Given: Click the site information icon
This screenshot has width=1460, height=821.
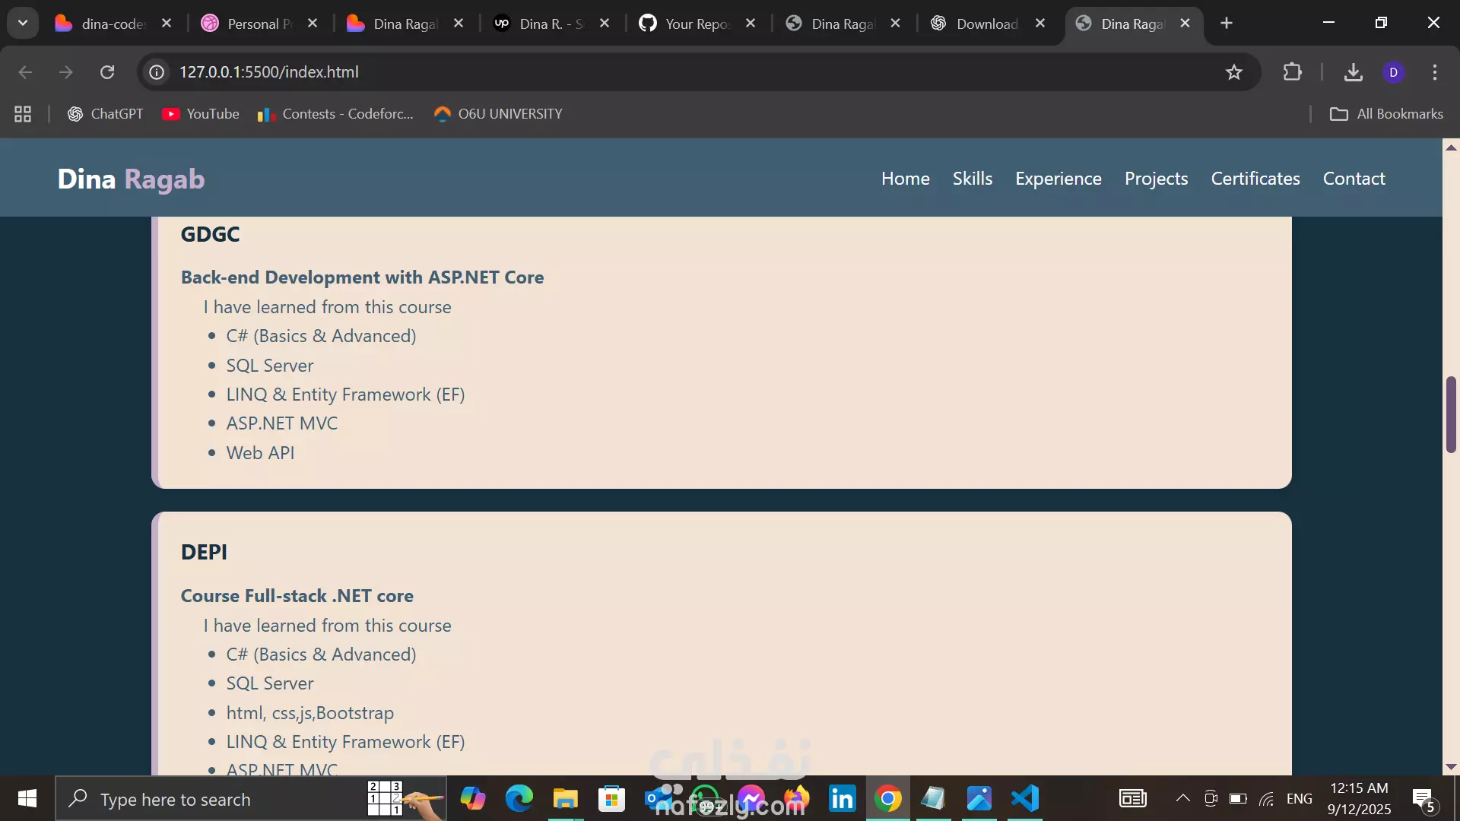Looking at the screenshot, I should coord(157,72).
